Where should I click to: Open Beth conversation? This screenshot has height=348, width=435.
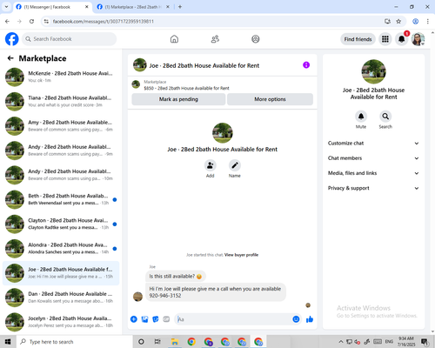[x=61, y=199]
